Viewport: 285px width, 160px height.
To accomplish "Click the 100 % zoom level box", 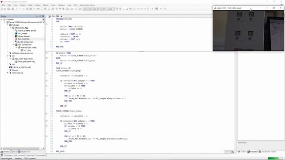I will pyautogui.click(x=227, y=152).
